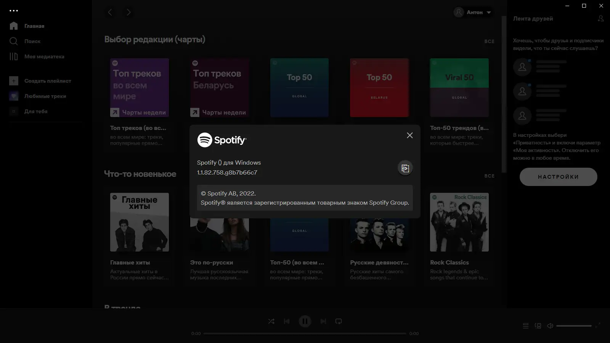Close the Spotify about dialog
610x343 pixels.
(x=410, y=135)
